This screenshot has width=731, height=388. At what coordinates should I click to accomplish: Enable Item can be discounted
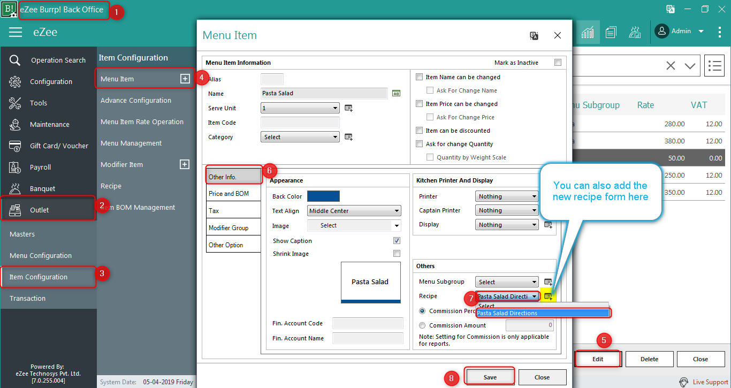[x=420, y=131]
